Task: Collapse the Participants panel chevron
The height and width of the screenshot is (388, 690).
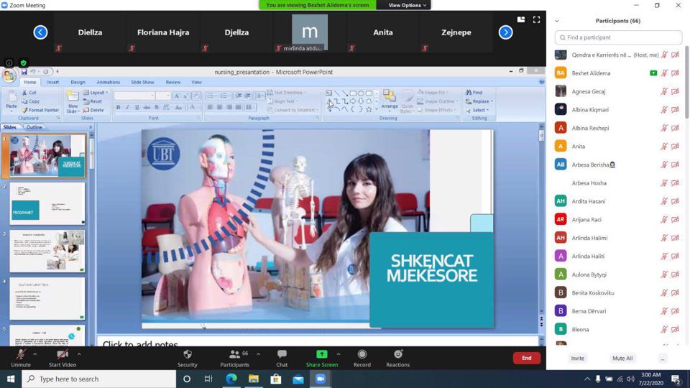Action: 557,21
